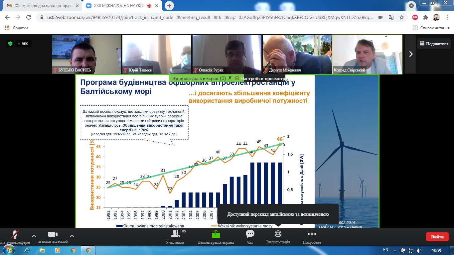This screenshot has height=255, width=454.
Task: Expand audio options arrow next to microphone
Action: [x=34, y=236]
